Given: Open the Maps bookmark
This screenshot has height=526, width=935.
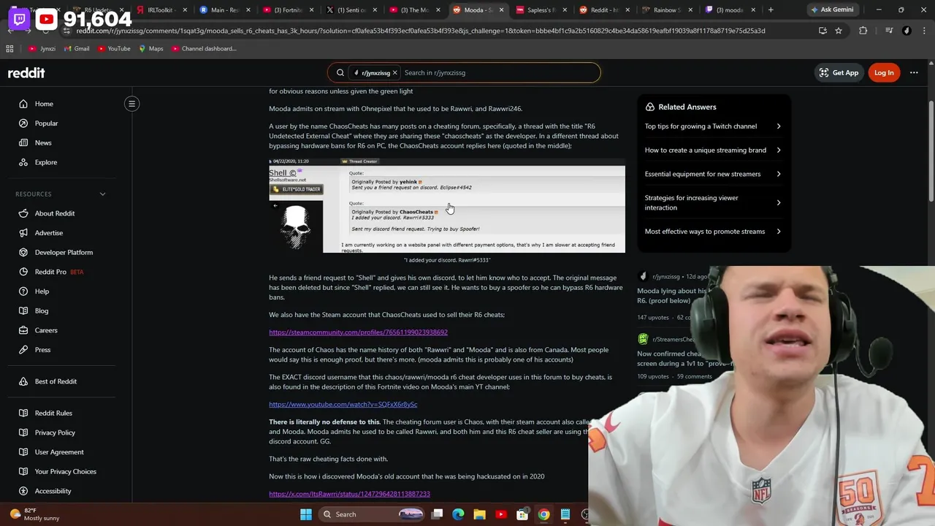Looking at the screenshot, I should 150,49.
